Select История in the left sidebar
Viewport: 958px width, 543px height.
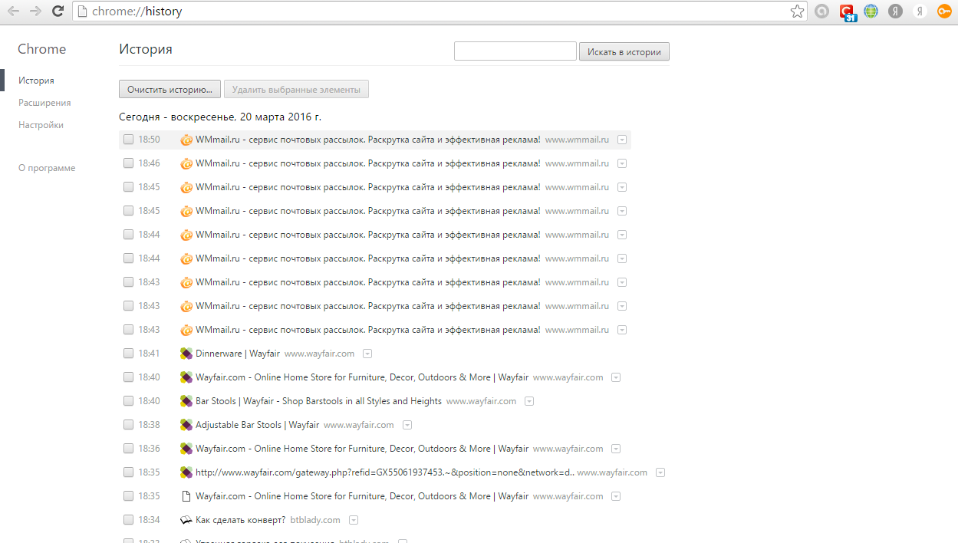[x=36, y=81]
